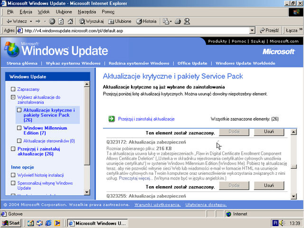Go to Rodzina systemów Windows tab
Image resolution: width=304 pixels, height=228 pixels.
pos(139,63)
